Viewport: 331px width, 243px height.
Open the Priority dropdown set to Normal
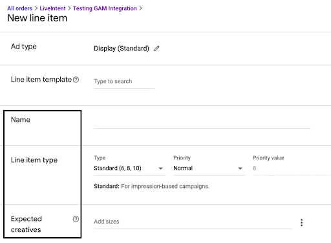[x=209, y=168]
